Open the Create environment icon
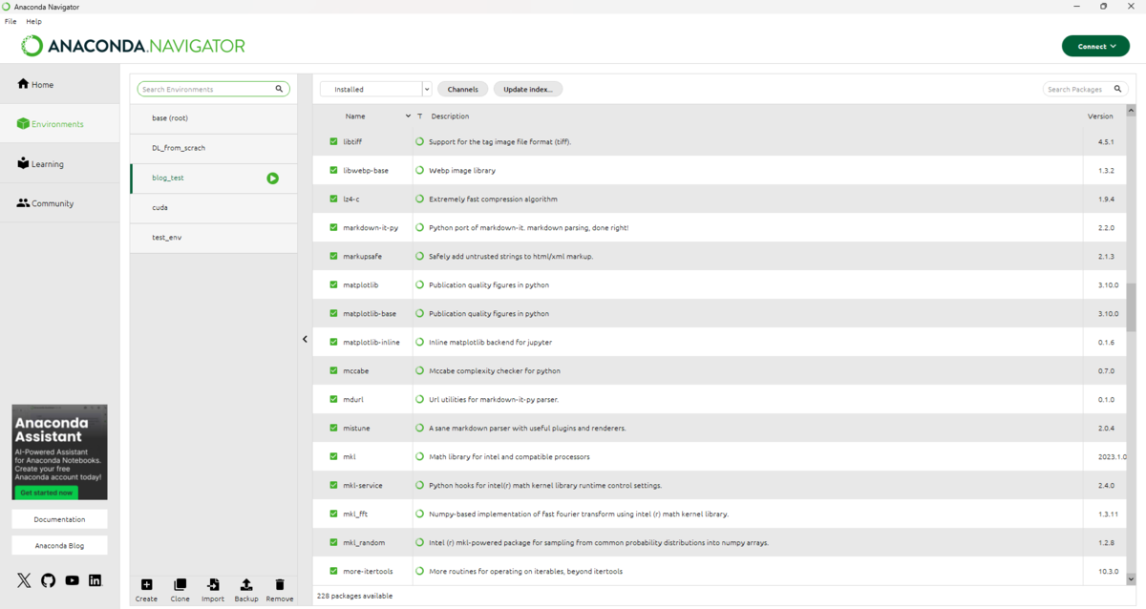1146x609 pixels. pyautogui.click(x=146, y=585)
